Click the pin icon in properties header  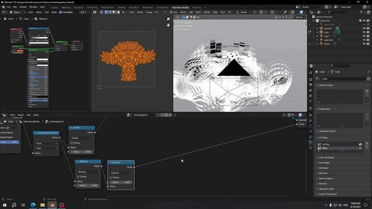(x=369, y=72)
